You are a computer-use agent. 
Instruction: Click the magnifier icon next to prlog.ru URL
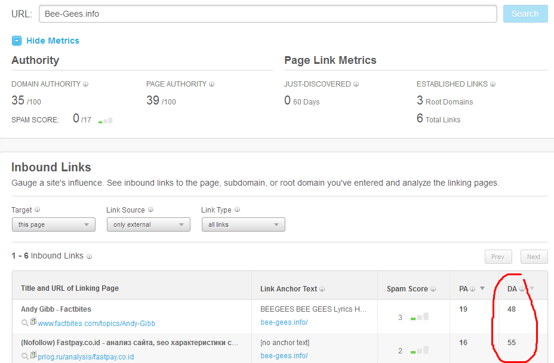pos(24,356)
